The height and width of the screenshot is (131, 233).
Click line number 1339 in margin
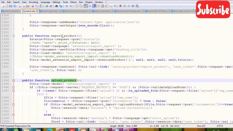click(6, 60)
